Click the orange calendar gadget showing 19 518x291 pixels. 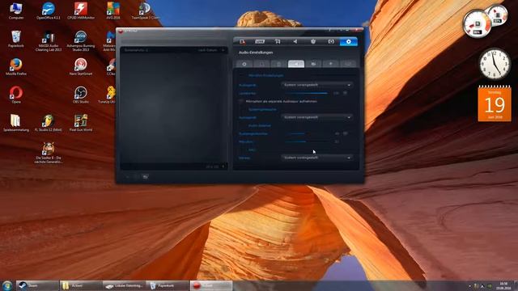click(495, 103)
